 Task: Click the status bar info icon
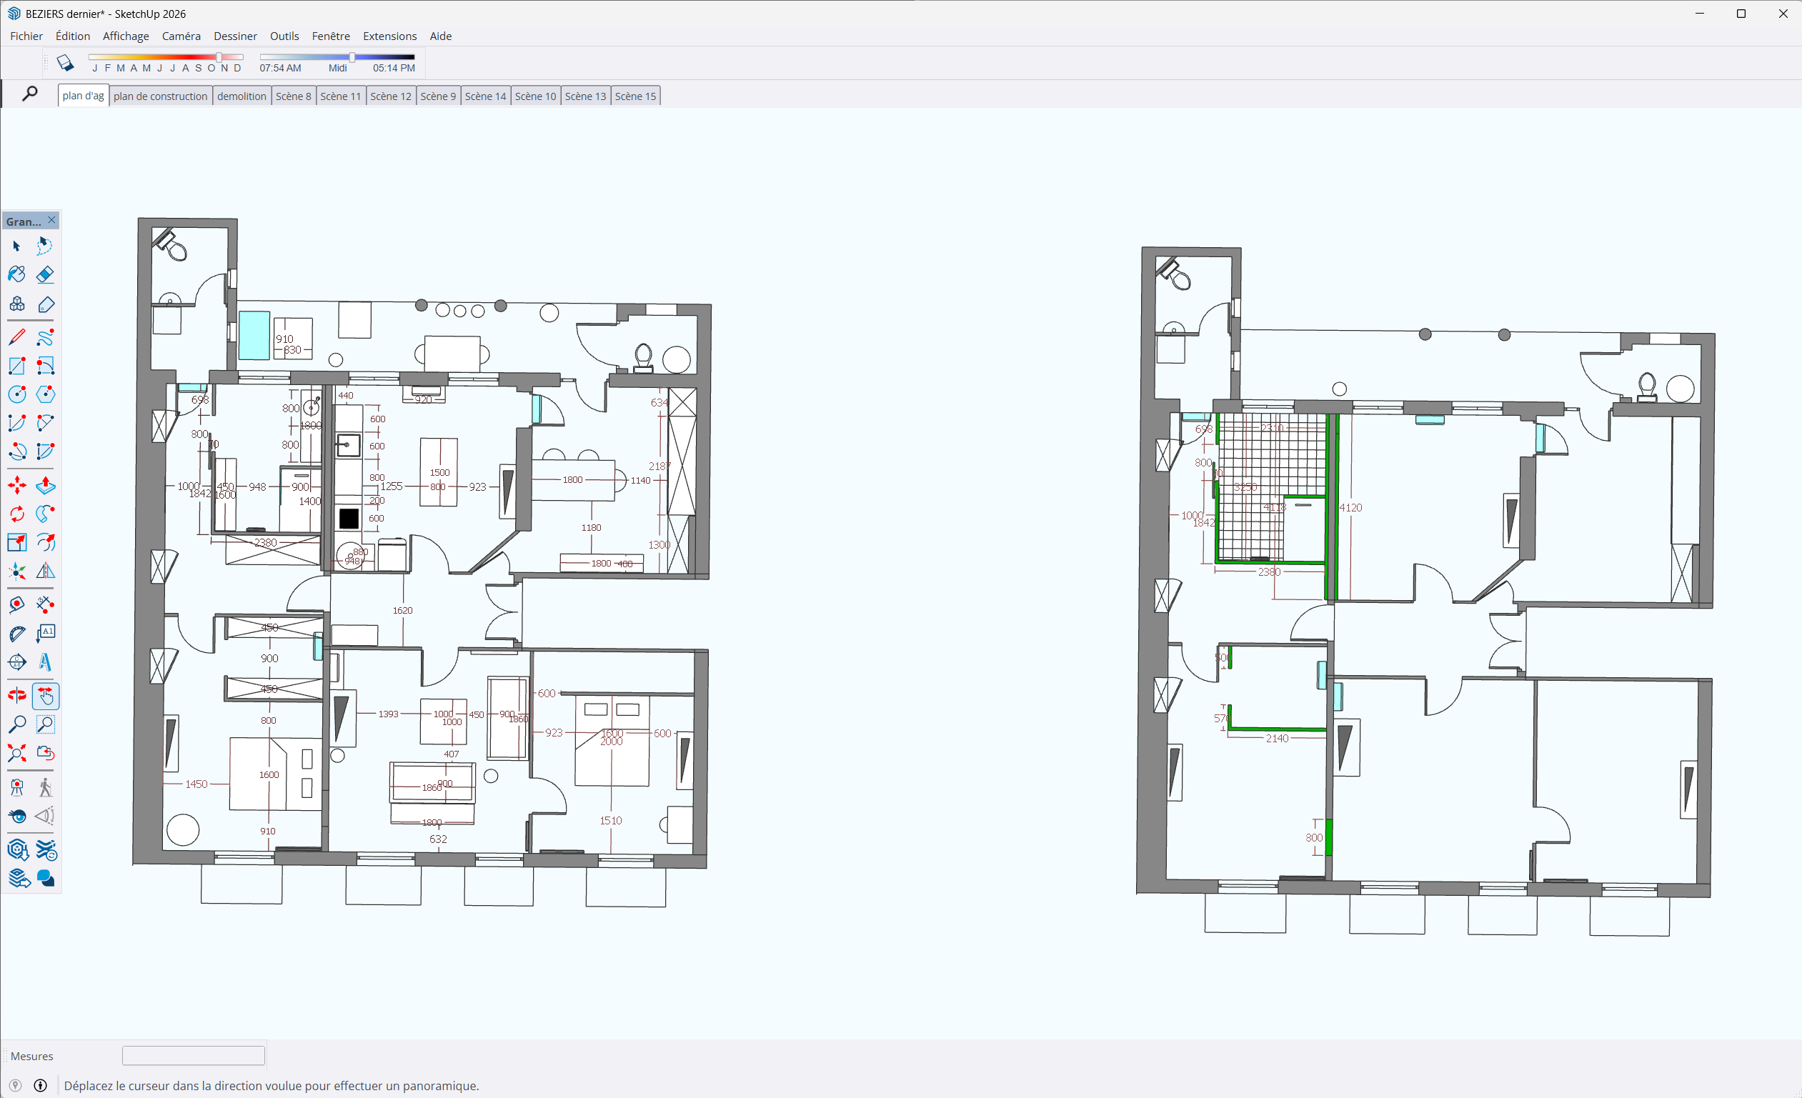41,1086
